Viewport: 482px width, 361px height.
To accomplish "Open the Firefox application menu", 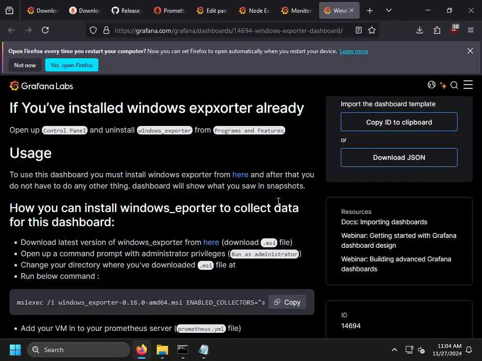I will tap(471, 31).
